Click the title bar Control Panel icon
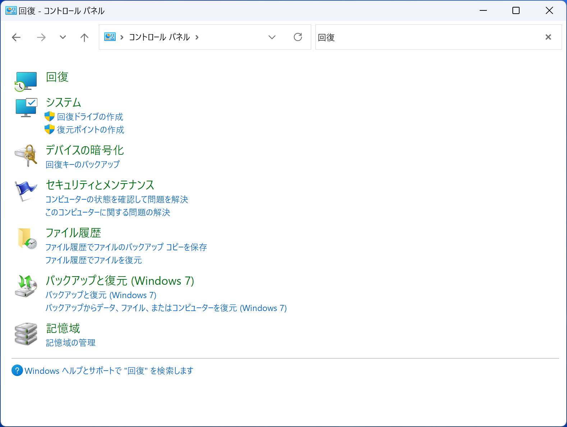Viewport: 567px width, 427px height. point(11,10)
